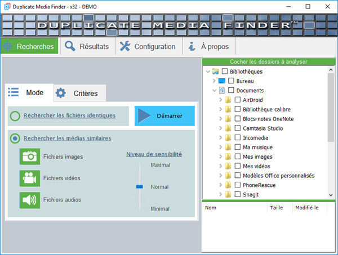Click the Fichiers images camera icon
This screenshot has width=338, height=255.
[x=30, y=156]
